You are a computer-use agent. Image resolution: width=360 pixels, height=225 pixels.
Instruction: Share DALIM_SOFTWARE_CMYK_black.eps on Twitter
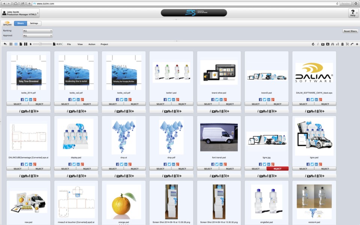(312, 100)
